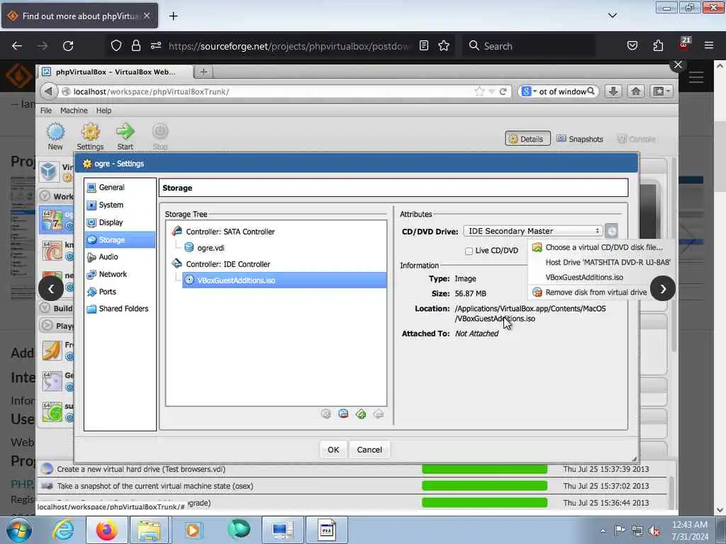The width and height of the screenshot is (726, 544).
Task: Click the next image arrow in lightbox
Action: 663,289
